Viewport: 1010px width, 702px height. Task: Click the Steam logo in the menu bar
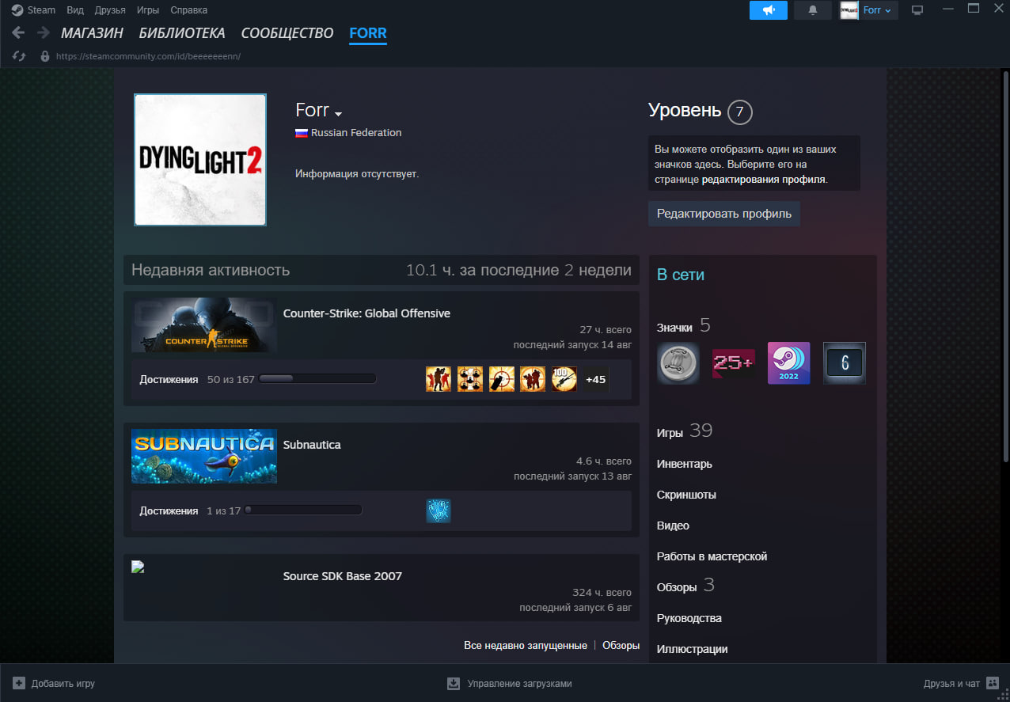(17, 10)
